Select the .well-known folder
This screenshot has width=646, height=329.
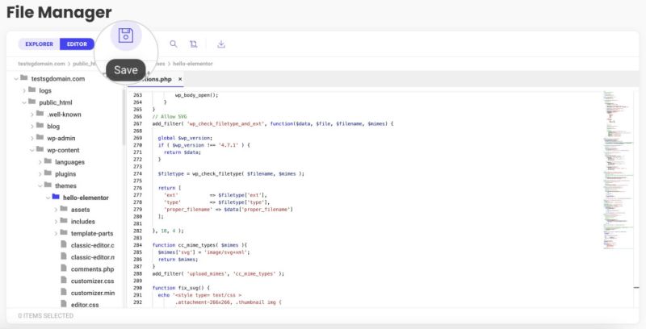(64, 115)
